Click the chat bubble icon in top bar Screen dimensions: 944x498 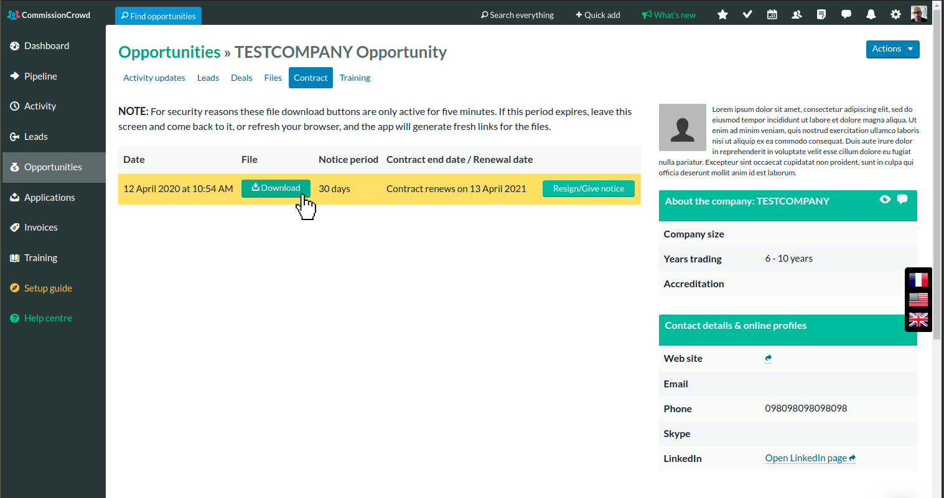(846, 14)
